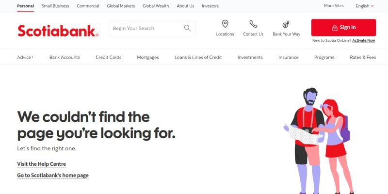Image resolution: width=388 pixels, height=194 pixels.
Task: Click the Contact Us phone icon
Action: click(253, 24)
